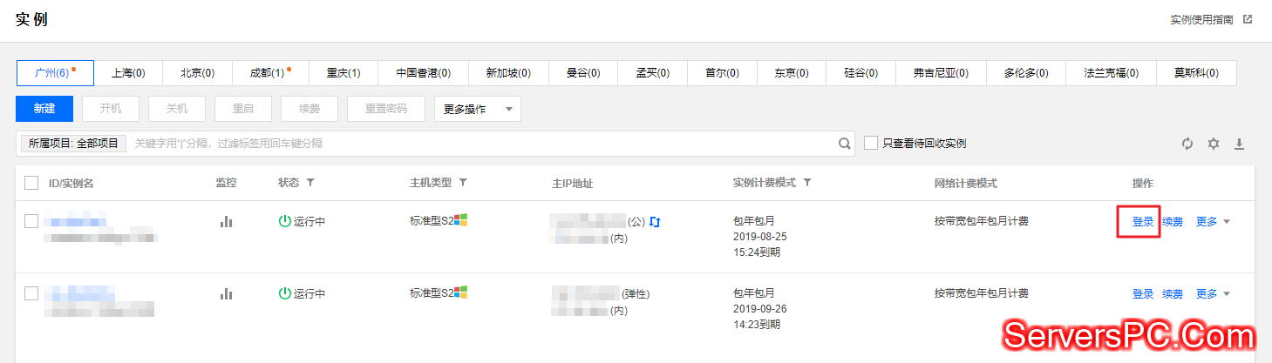The image size is (1272, 363).
Task: Check the first instance row checkbox
Action: (31, 221)
